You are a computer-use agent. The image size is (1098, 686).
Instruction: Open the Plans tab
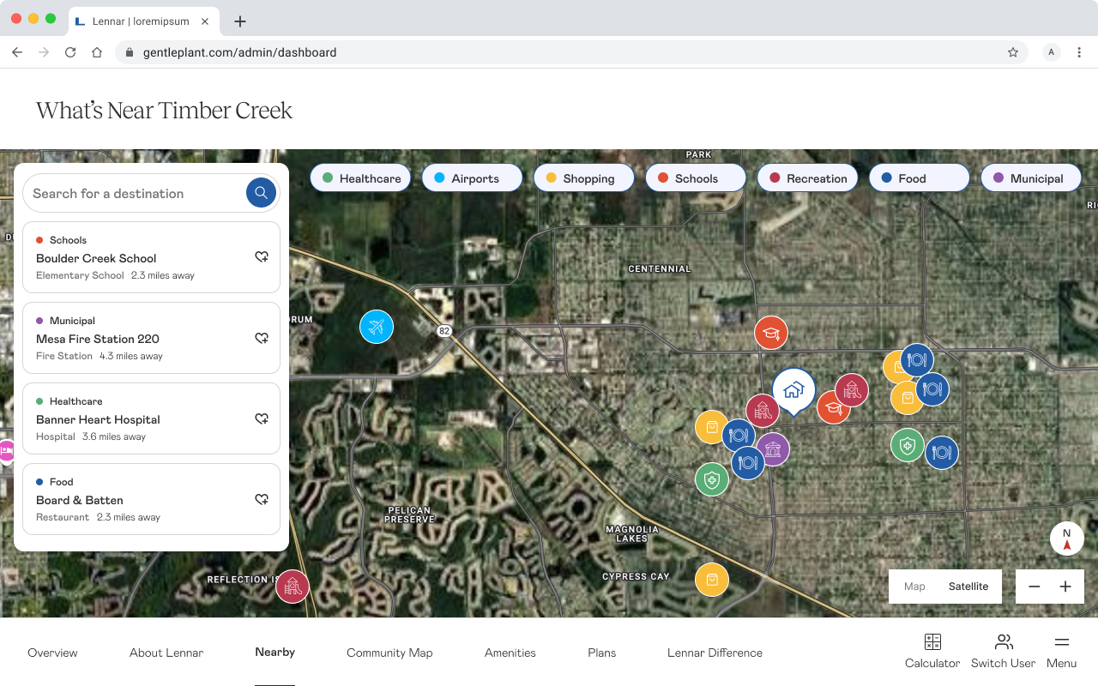pyautogui.click(x=602, y=653)
